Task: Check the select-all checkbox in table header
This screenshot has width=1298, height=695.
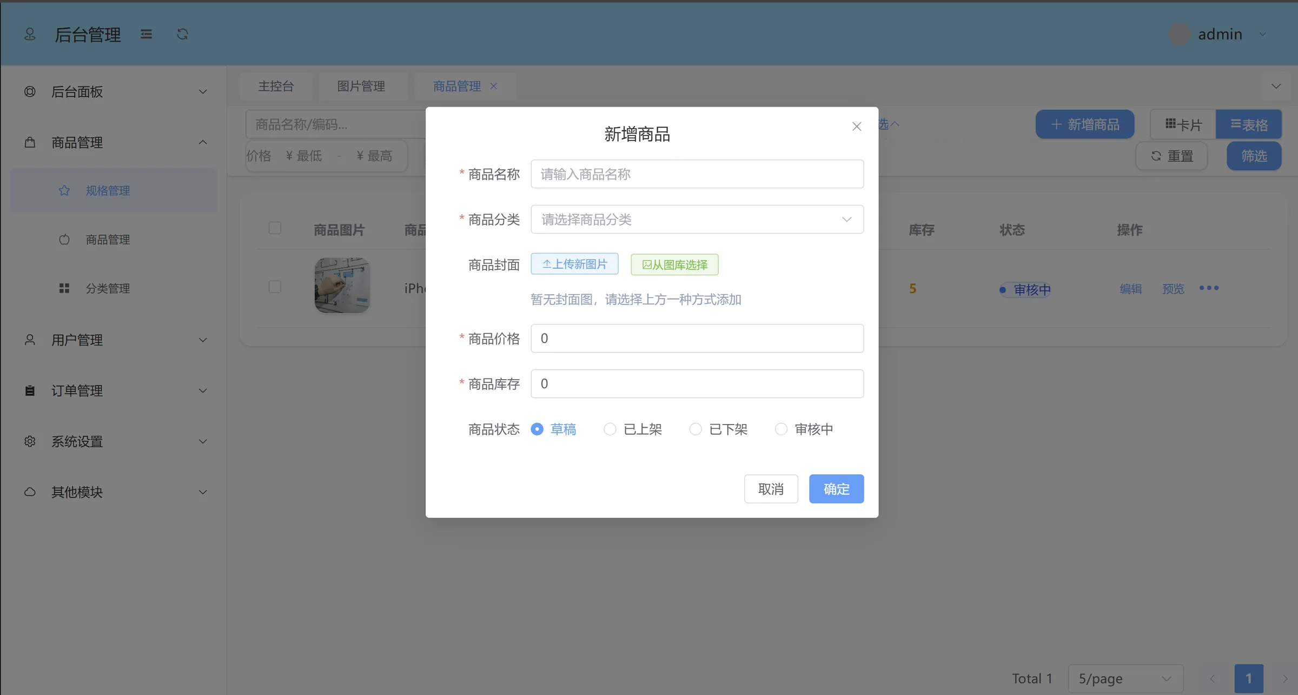Action: [x=275, y=228]
